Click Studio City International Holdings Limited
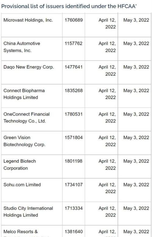Screen dimensions: 152x237 click(28, 211)
